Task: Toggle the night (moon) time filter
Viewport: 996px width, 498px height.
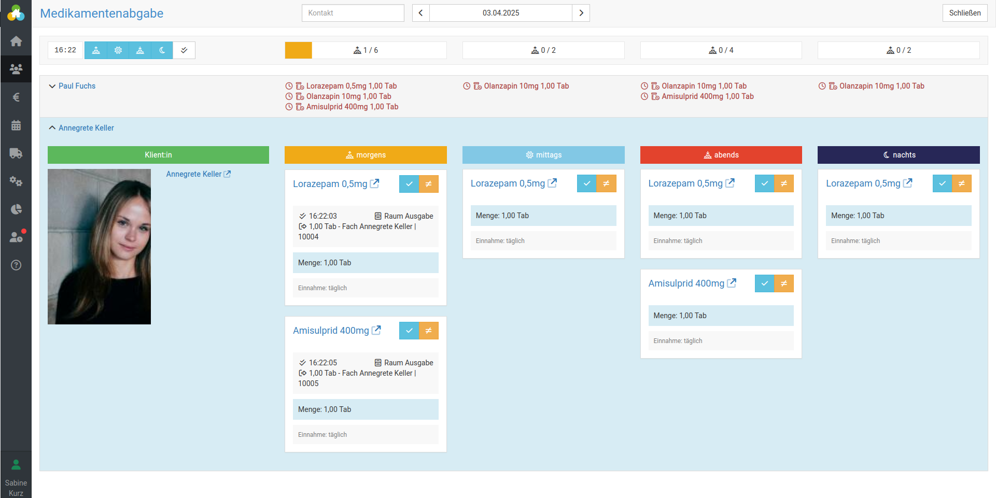Action: click(x=162, y=50)
